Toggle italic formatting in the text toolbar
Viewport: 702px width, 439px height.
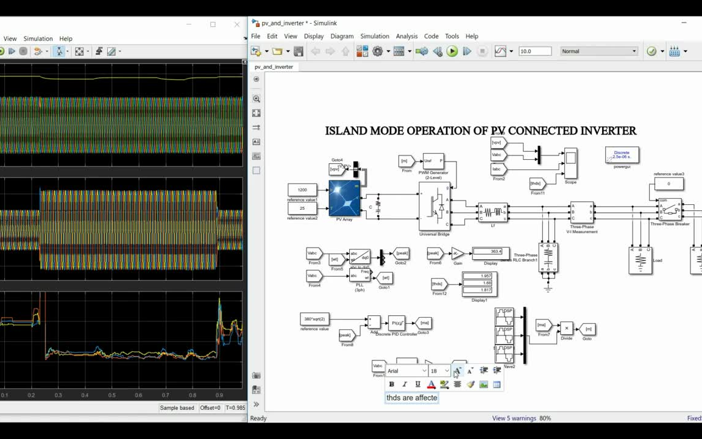click(405, 384)
